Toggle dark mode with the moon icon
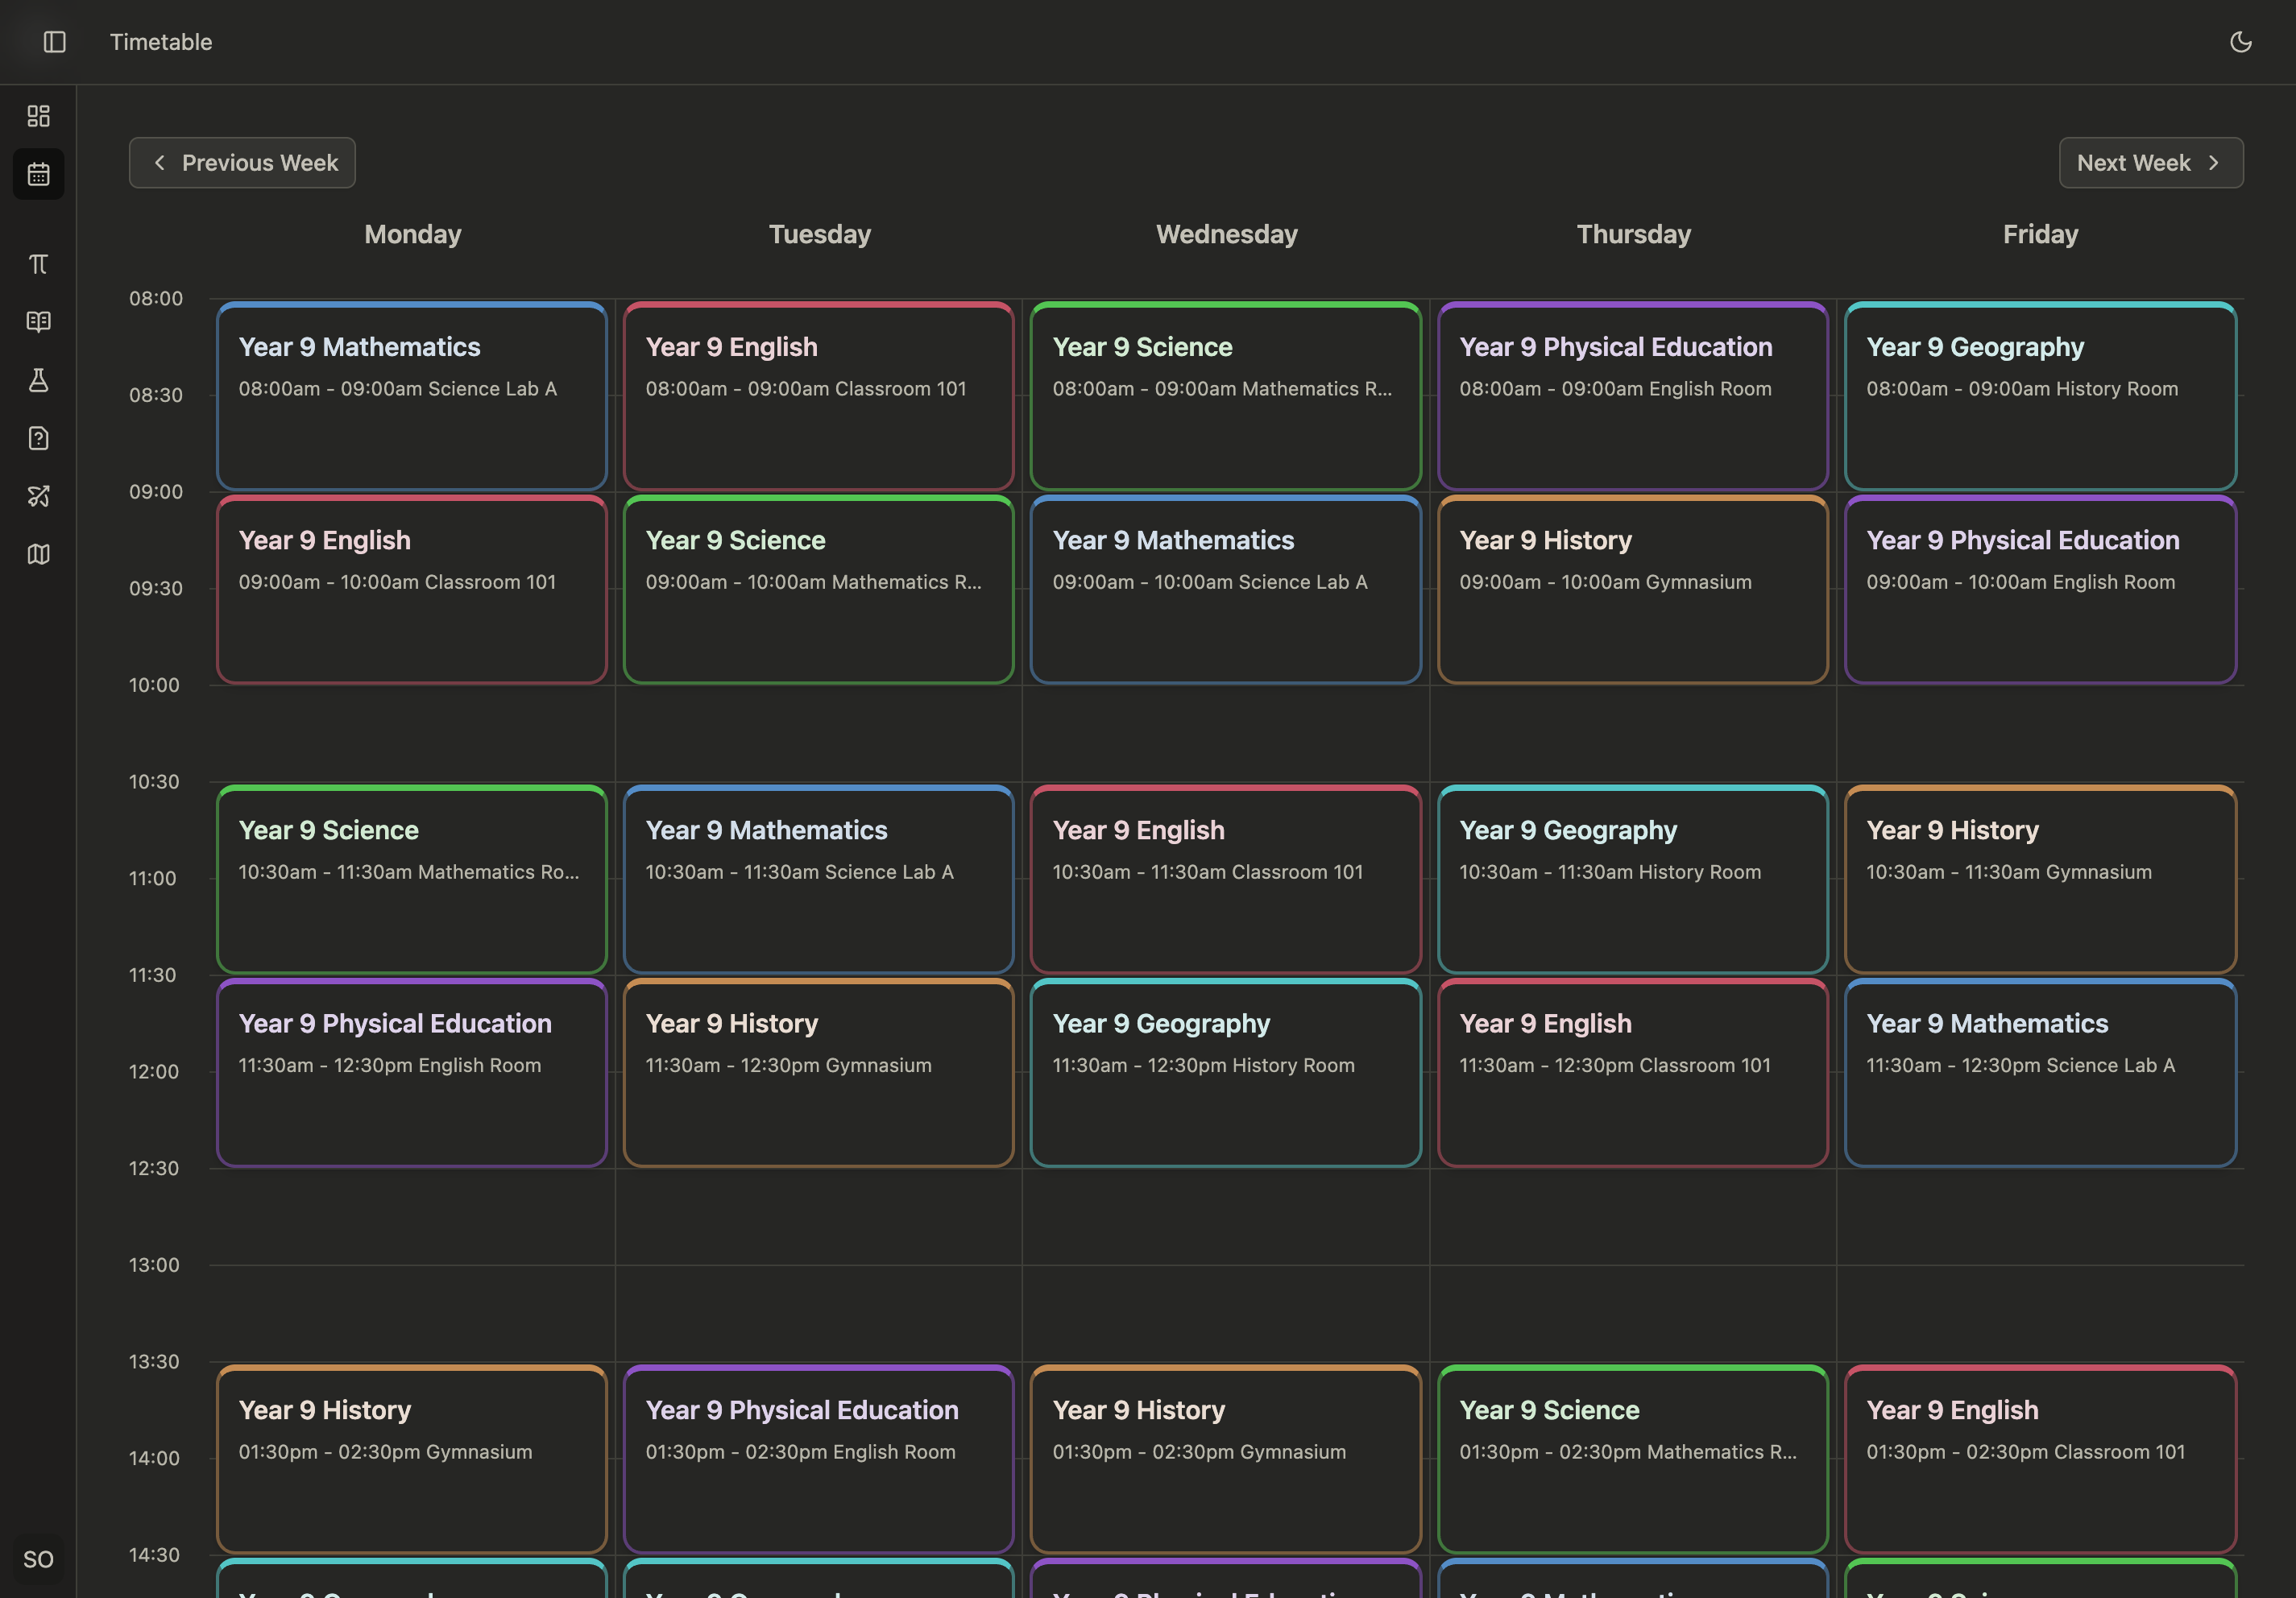Image resolution: width=2296 pixels, height=1598 pixels. 2241,42
